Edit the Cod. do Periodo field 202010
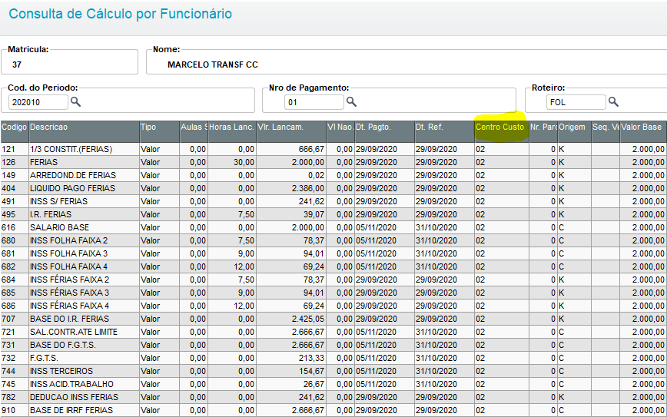Screen dimensions: 667x417 (38, 102)
